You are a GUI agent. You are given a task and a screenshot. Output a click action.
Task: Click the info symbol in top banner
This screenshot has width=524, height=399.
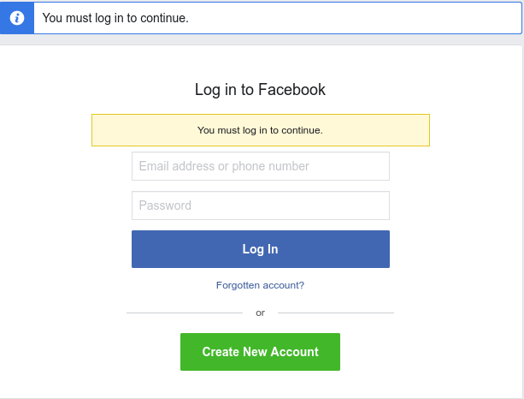tap(17, 17)
